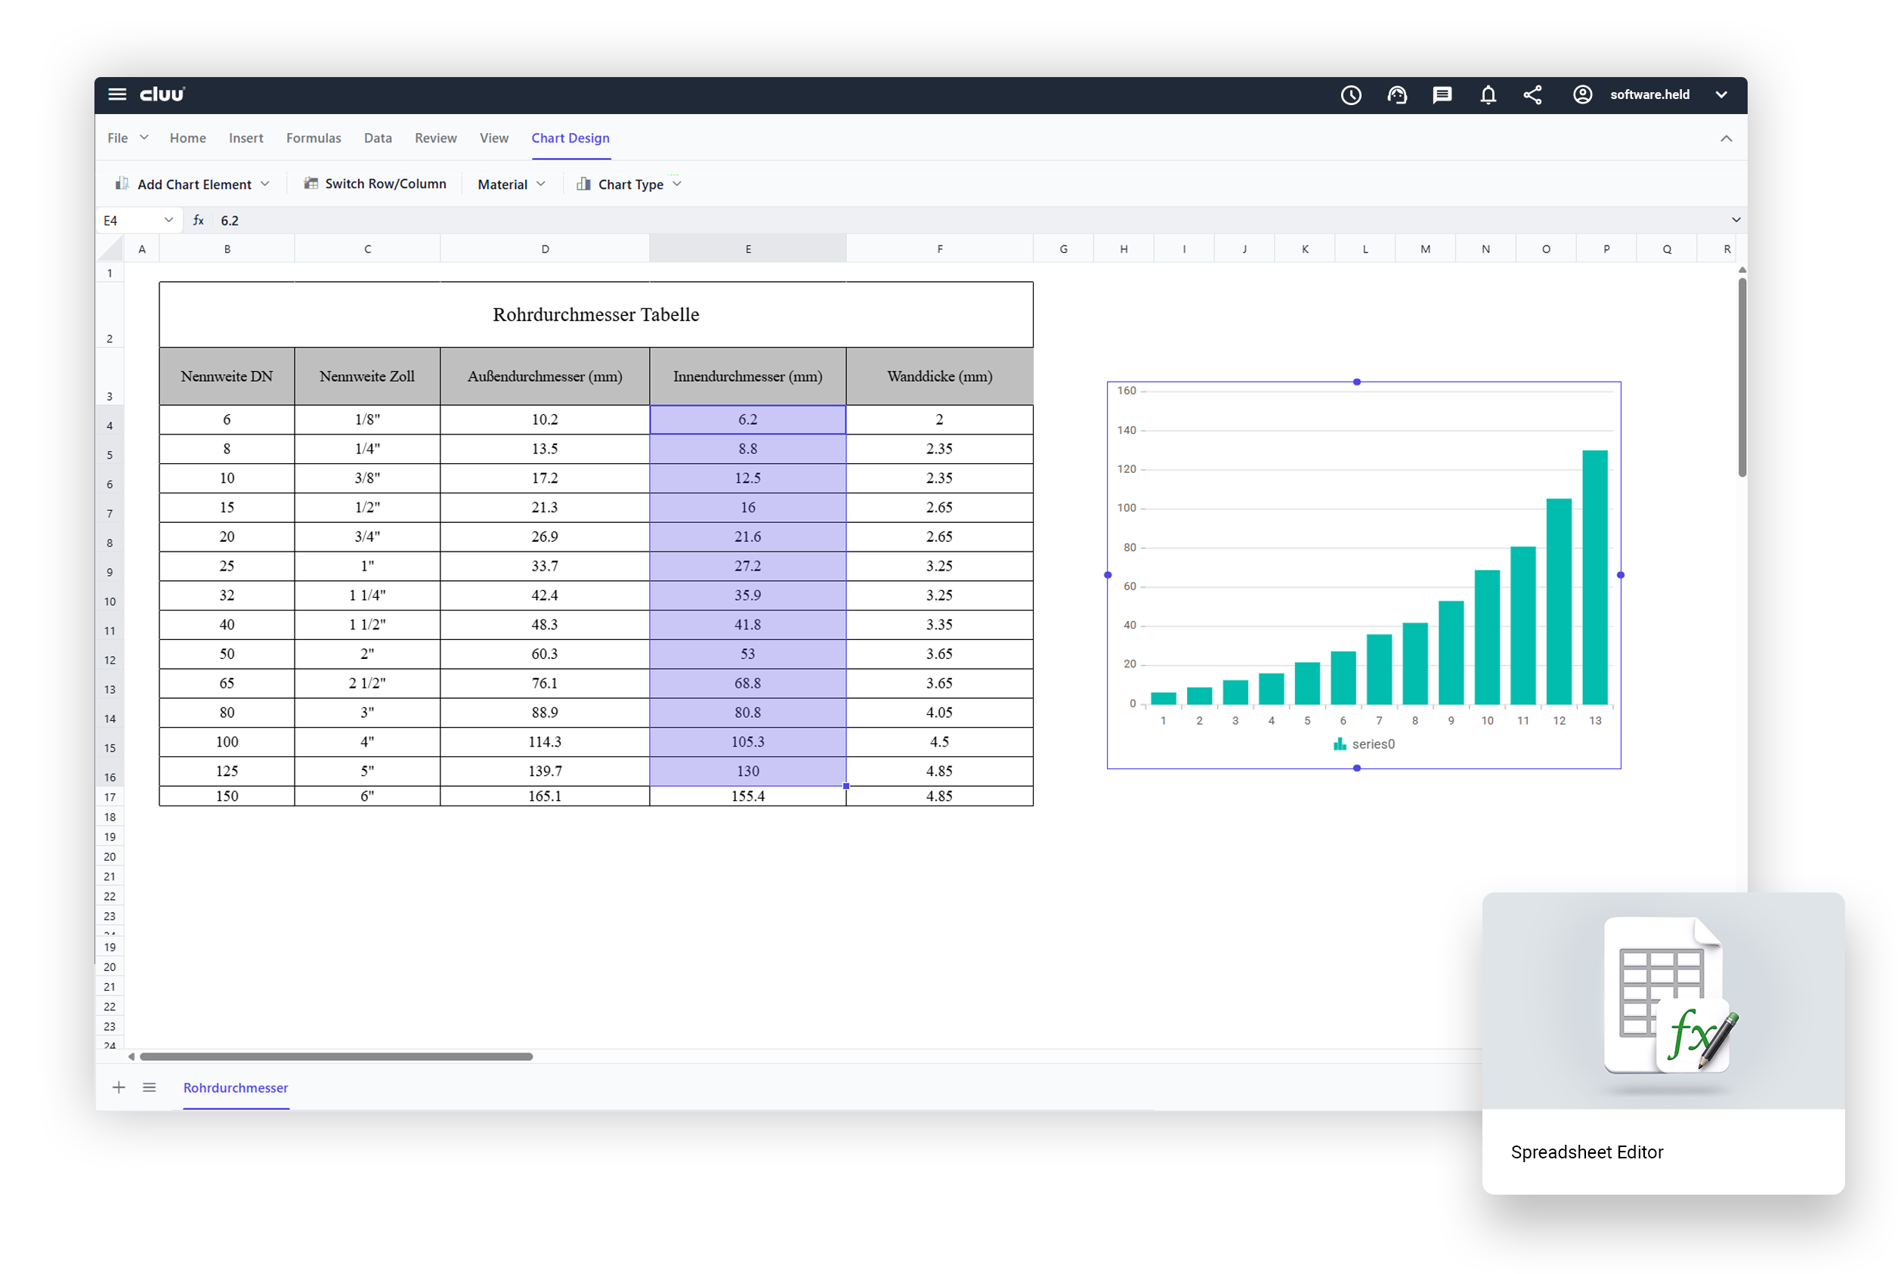Click the tallest bar in the chart
The width and height of the screenshot is (1898, 1274).
pos(1594,577)
